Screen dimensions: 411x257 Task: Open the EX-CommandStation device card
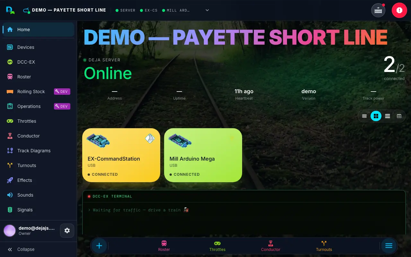coord(121,155)
